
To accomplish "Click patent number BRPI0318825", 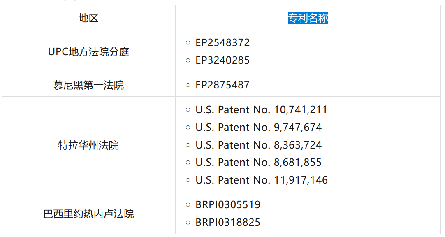I will [x=228, y=223].
